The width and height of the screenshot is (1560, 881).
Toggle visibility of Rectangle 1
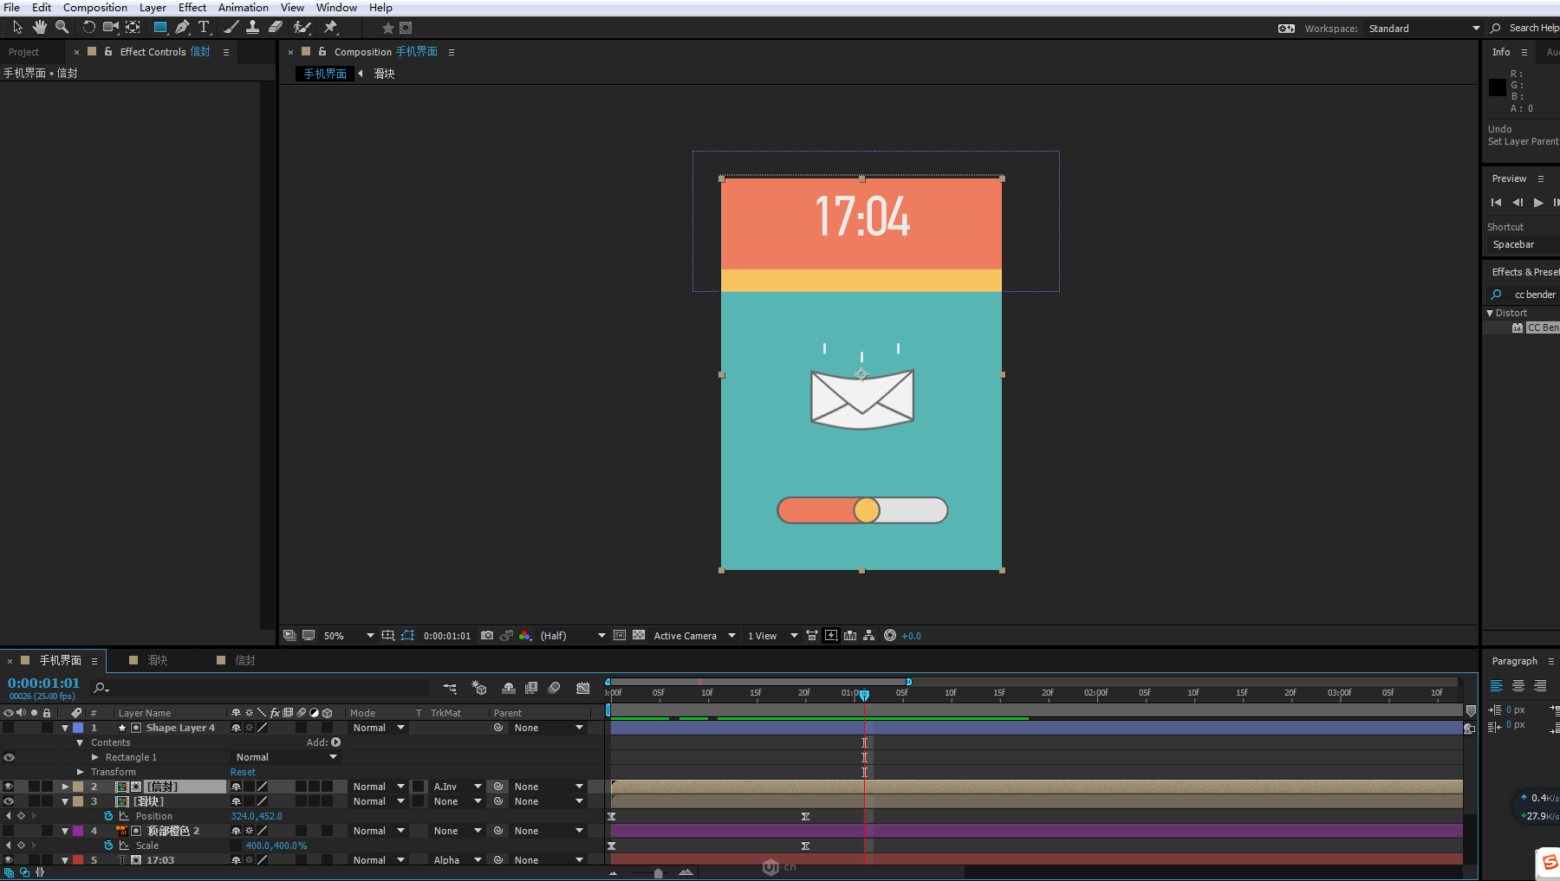click(9, 757)
